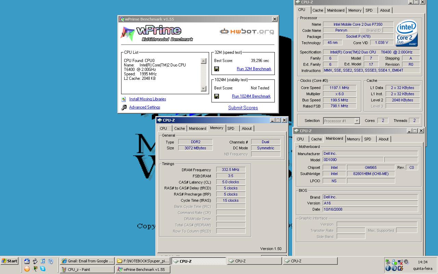Viewport: 438px width, 274px height.
Task: Click the Best Score value 39,296 sec
Action: tap(260, 61)
